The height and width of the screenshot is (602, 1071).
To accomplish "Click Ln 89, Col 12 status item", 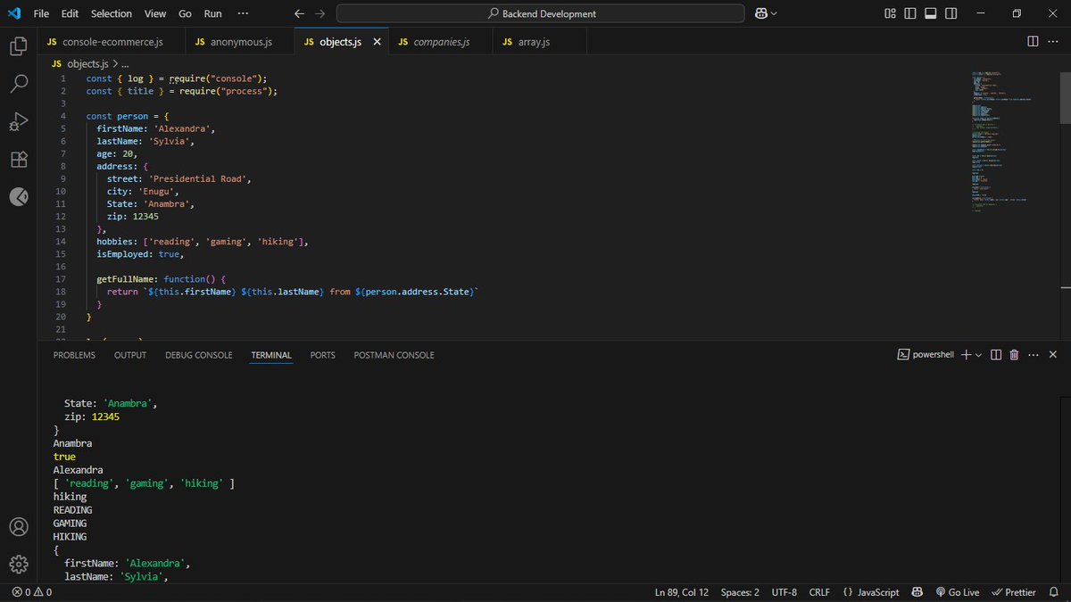I will [682, 592].
